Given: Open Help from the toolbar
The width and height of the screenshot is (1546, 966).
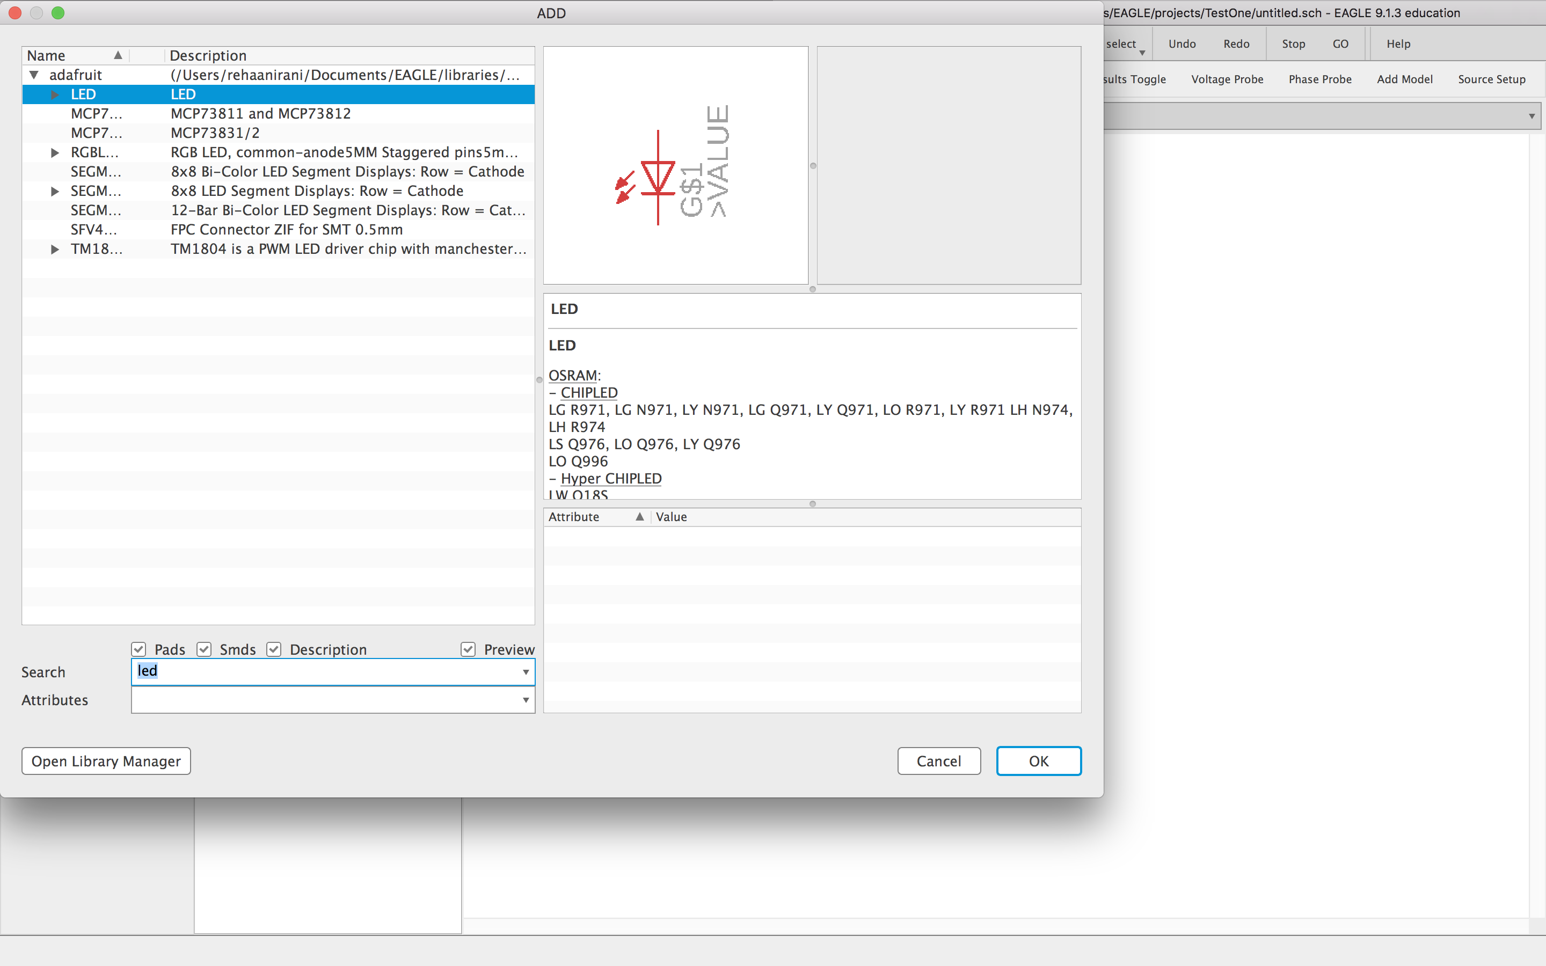Looking at the screenshot, I should click(x=1397, y=43).
